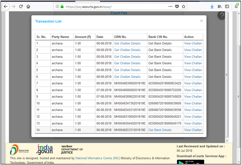Click View Challan for Sr. No. 3
Screen dimensions: 242x165
(193, 57)
